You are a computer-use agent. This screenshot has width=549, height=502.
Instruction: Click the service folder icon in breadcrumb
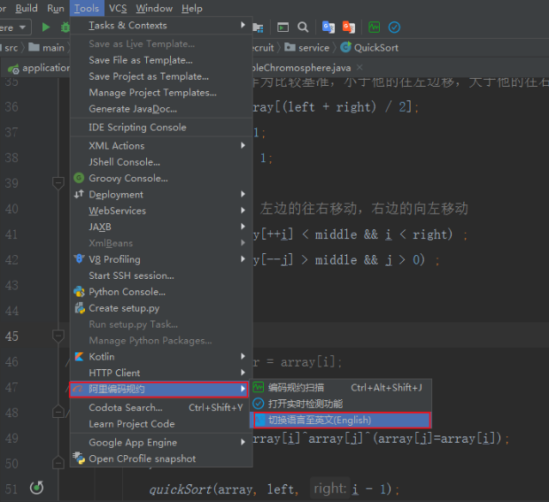coord(290,47)
